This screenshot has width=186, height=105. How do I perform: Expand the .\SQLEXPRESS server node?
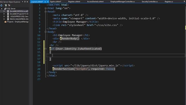(x=4, y=16)
